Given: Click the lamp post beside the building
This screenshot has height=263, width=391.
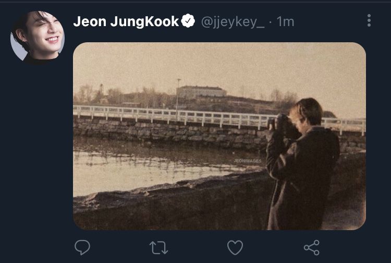Looking at the screenshot, I should 178,91.
